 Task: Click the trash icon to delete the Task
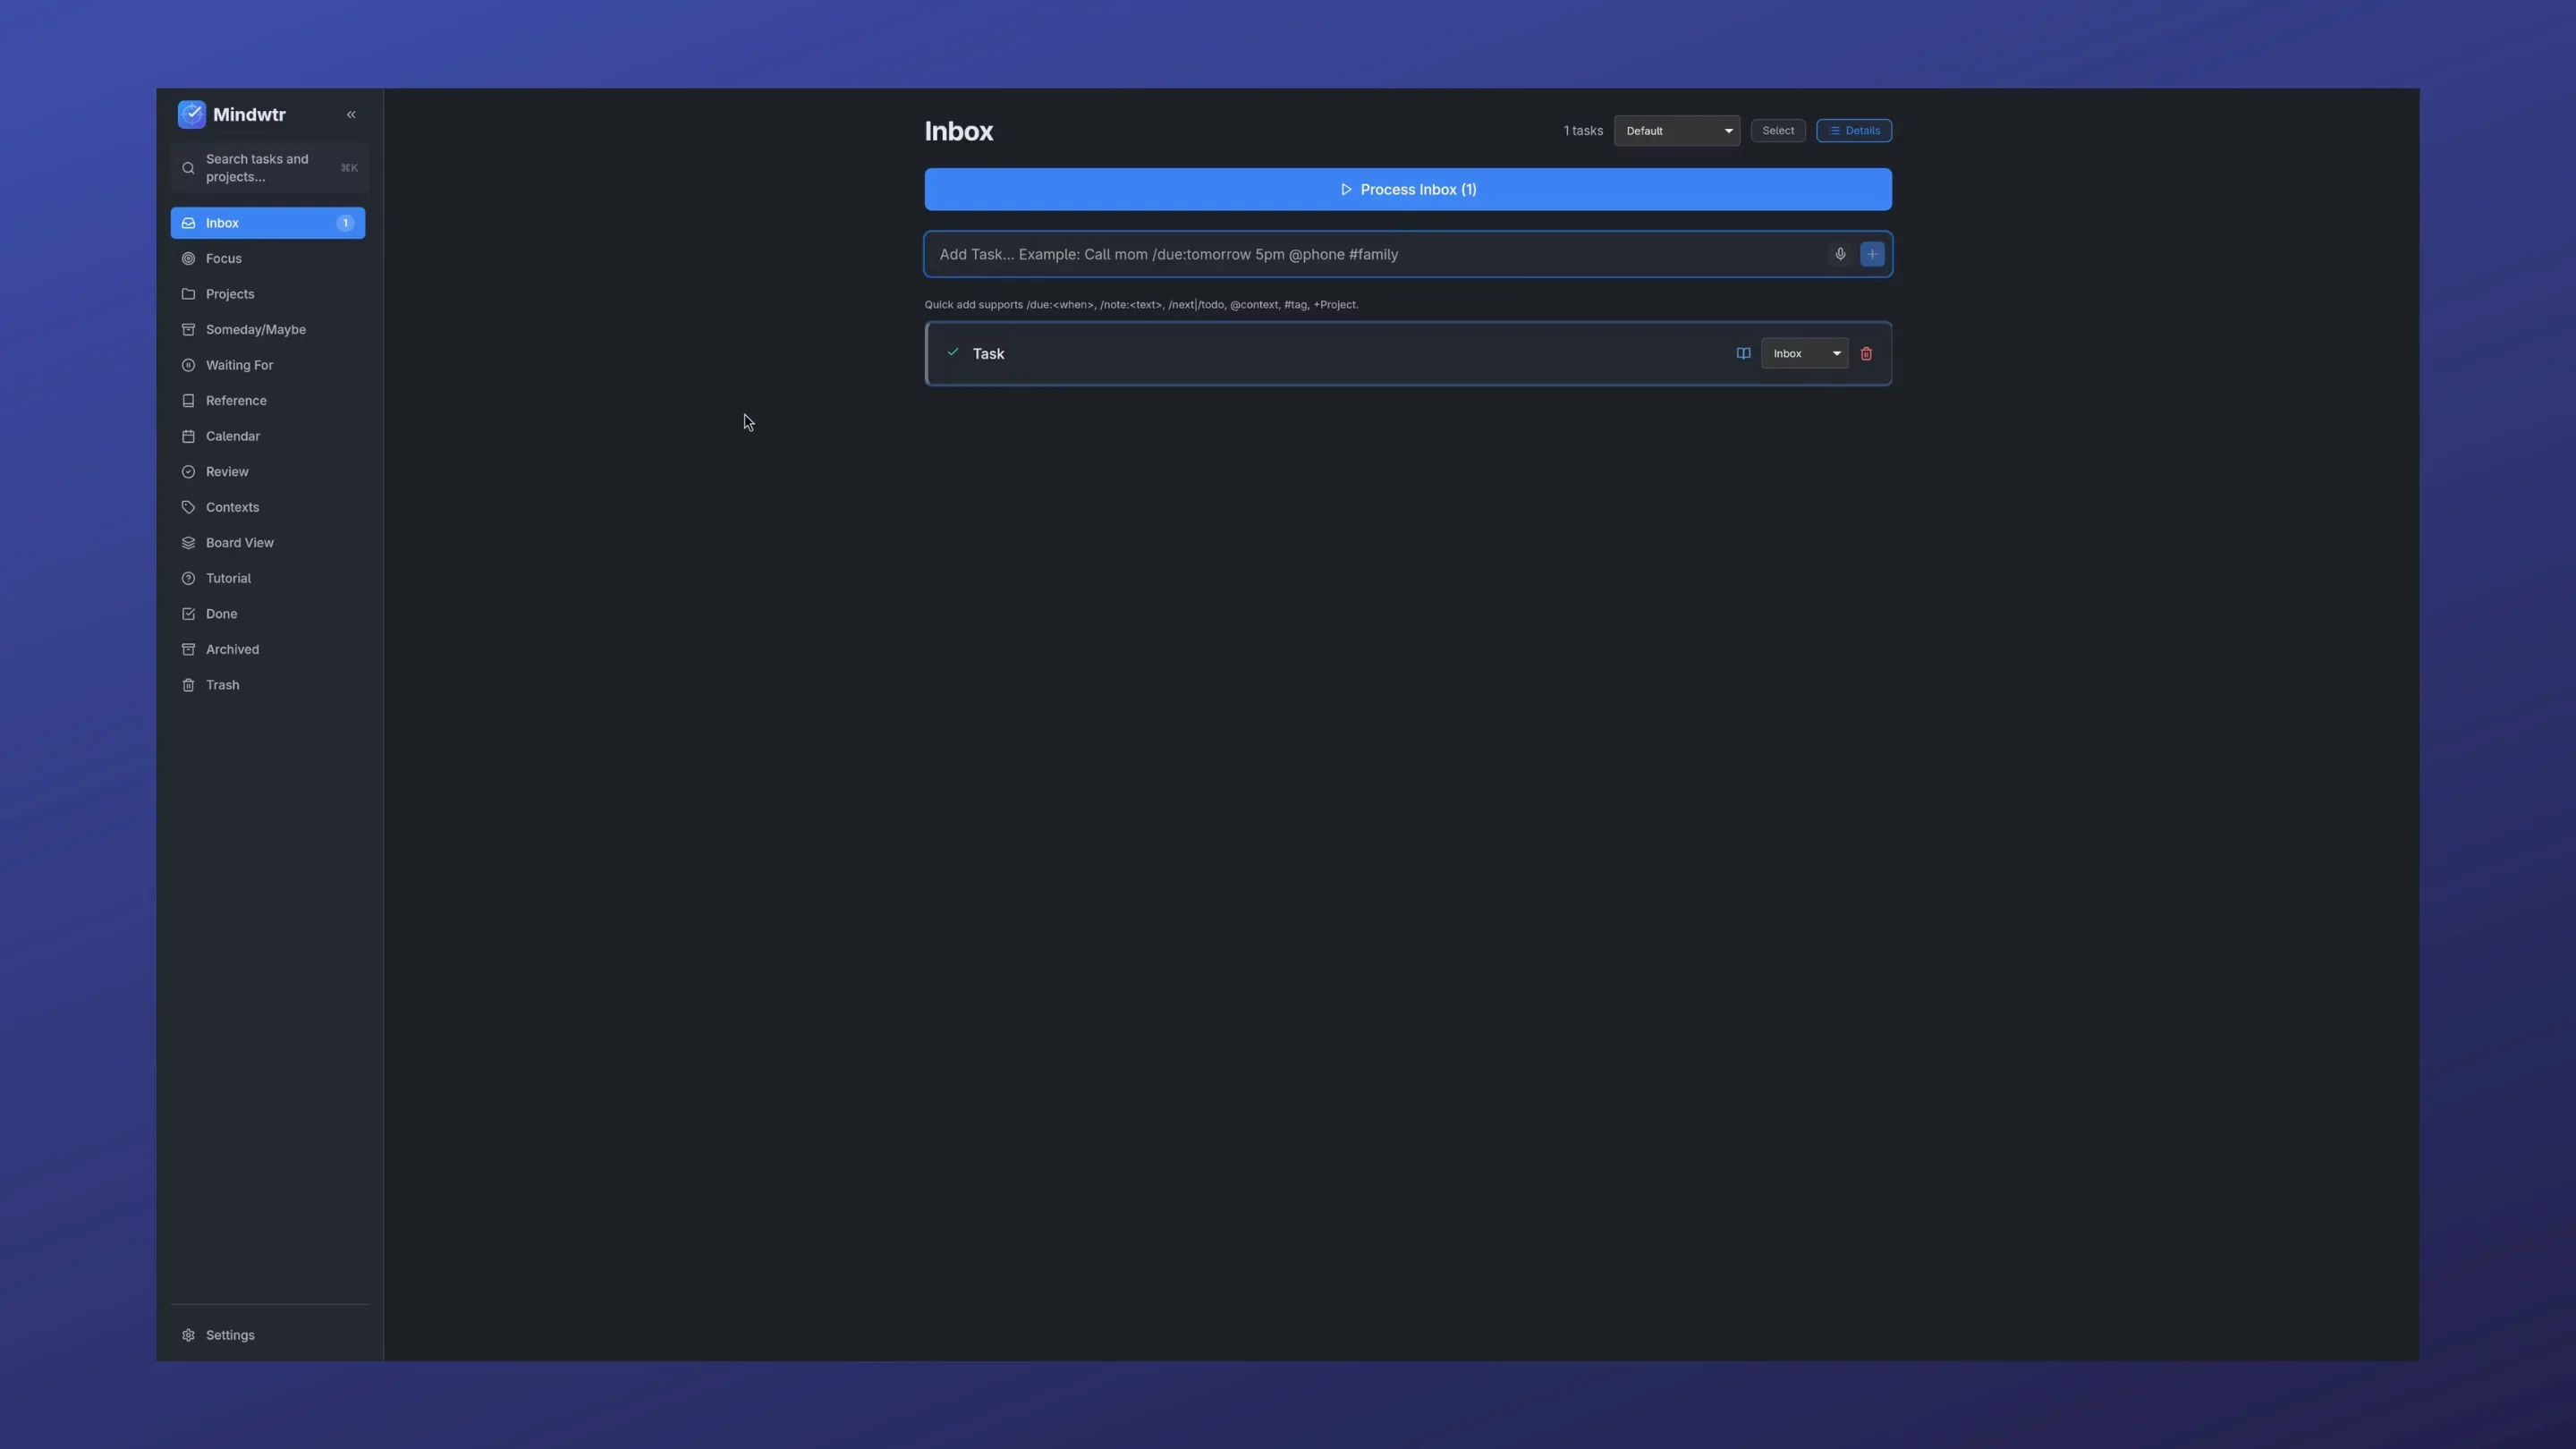pos(1866,353)
